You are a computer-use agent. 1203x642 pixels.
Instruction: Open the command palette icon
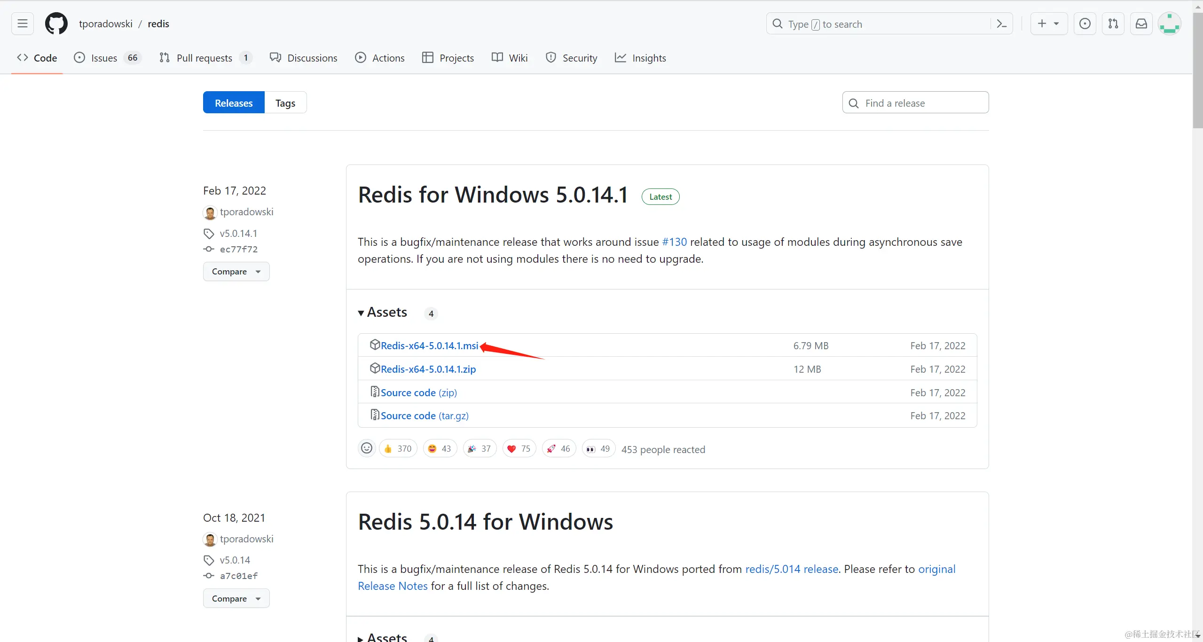pos(1001,24)
